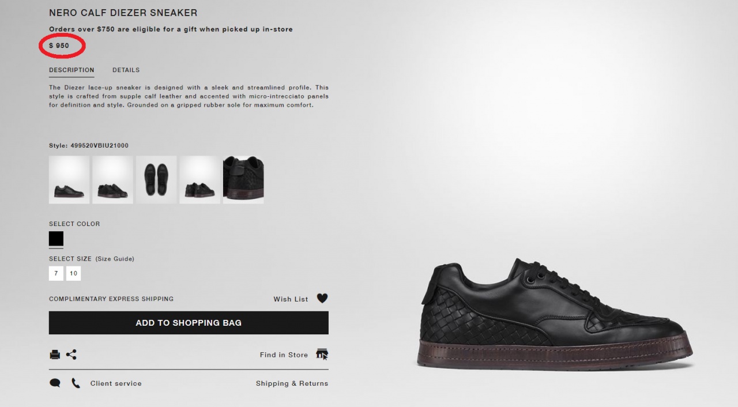Add sneaker to shopping bag
This screenshot has height=407, width=738.
click(x=189, y=323)
